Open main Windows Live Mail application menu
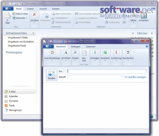The image size is (159, 136). [x=8, y=9]
